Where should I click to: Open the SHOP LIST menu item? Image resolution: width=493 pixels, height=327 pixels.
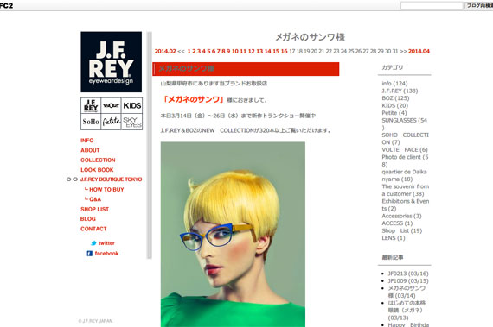pos(94,209)
